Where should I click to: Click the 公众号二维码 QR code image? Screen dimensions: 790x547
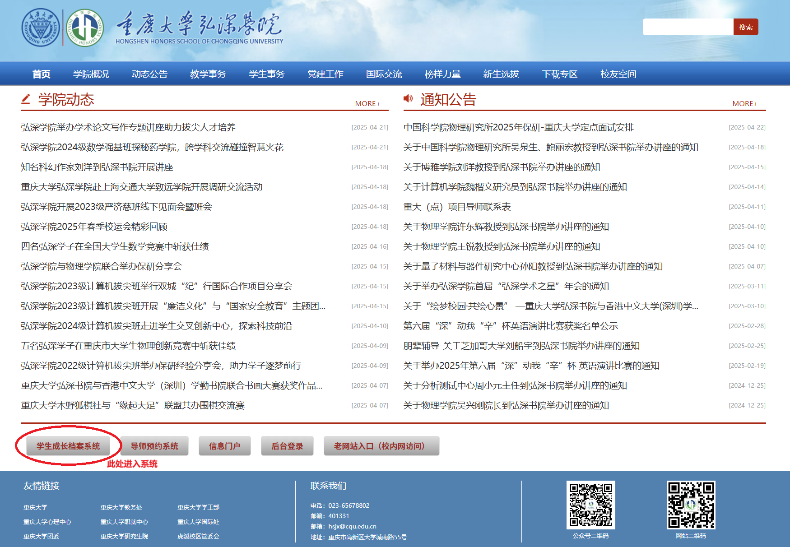tap(590, 505)
